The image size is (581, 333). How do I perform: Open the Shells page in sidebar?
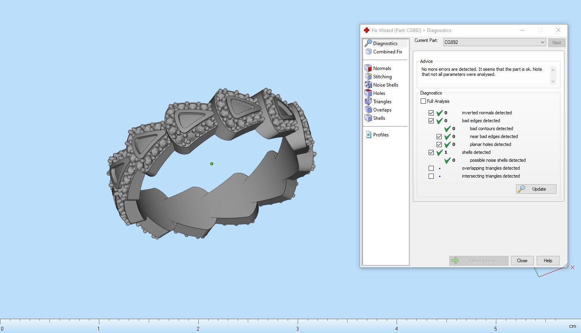379,118
